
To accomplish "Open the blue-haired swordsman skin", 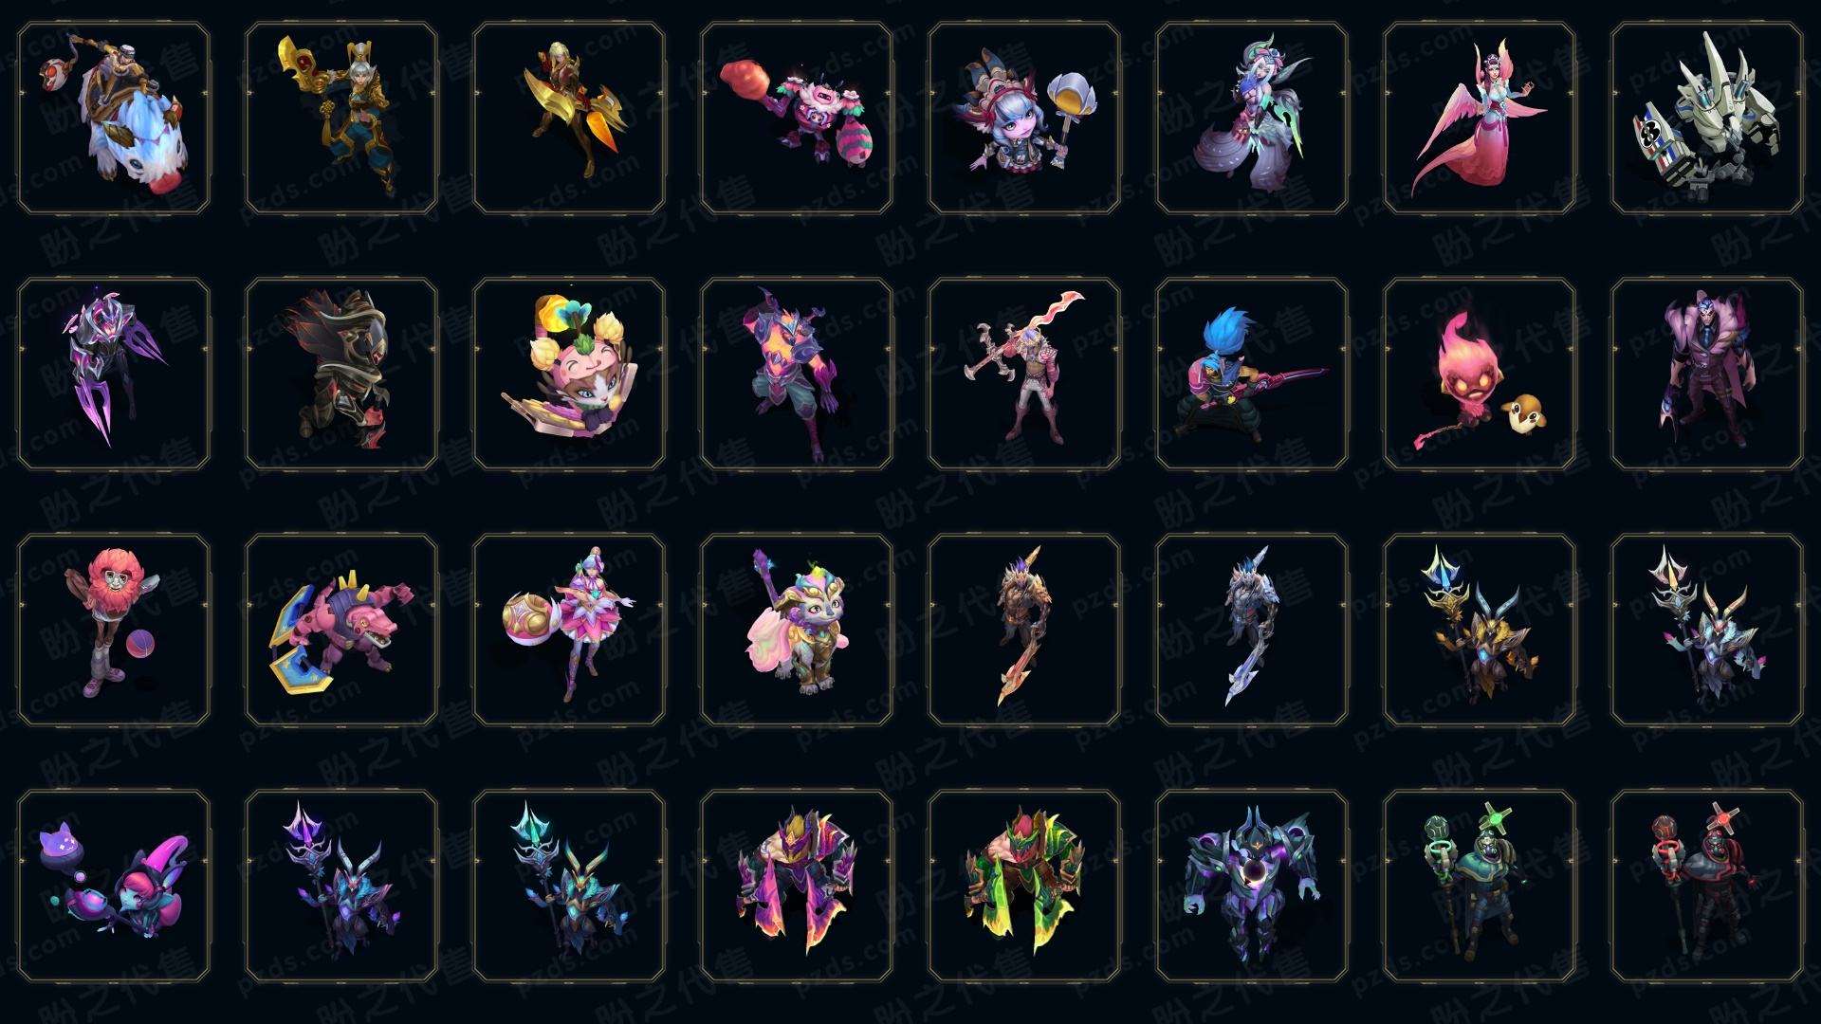I will click(1252, 374).
